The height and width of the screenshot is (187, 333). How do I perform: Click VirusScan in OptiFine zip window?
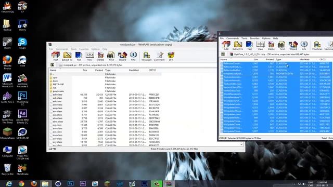coord(317,45)
